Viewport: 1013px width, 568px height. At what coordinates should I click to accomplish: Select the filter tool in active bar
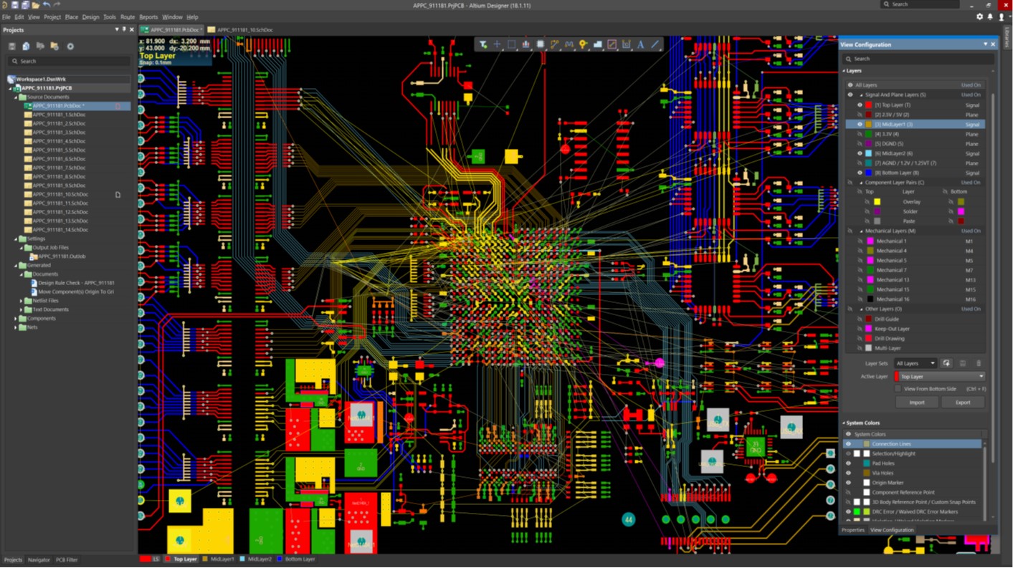[x=483, y=44]
